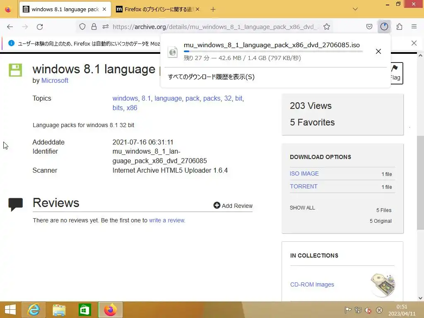Open the downloading ISO file icon

pos(173,52)
